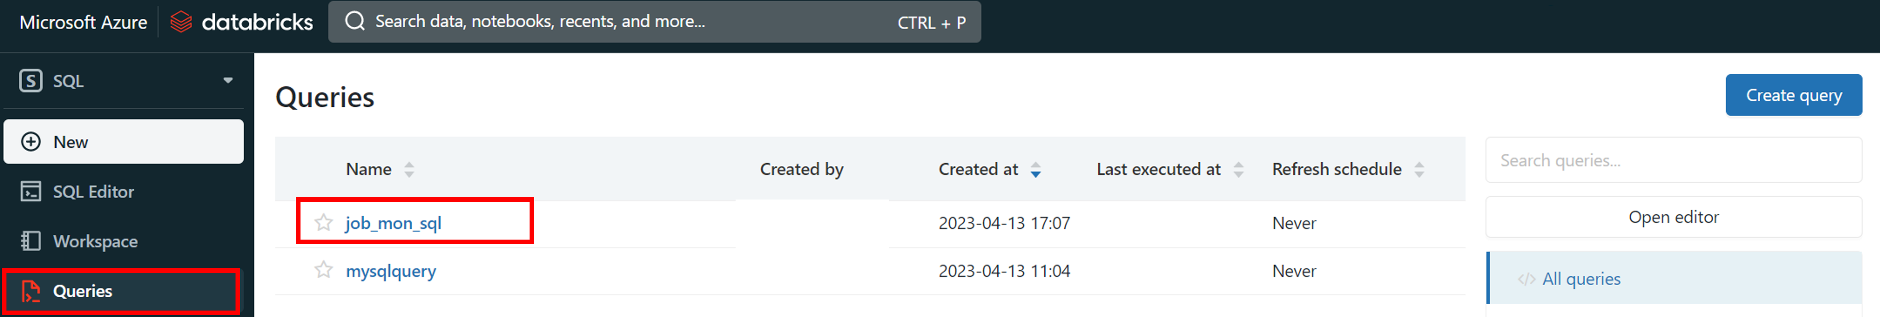This screenshot has height=317, width=1880.
Task: Star the mysqlquery query
Action: pos(323,270)
